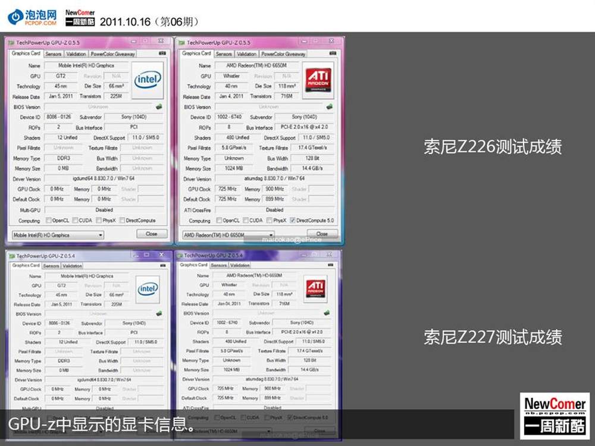Click the ATI Radeon logo in GPU-Z 0.5.4 window
The height and width of the screenshot is (446, 595).
click(x=315, y=289)
